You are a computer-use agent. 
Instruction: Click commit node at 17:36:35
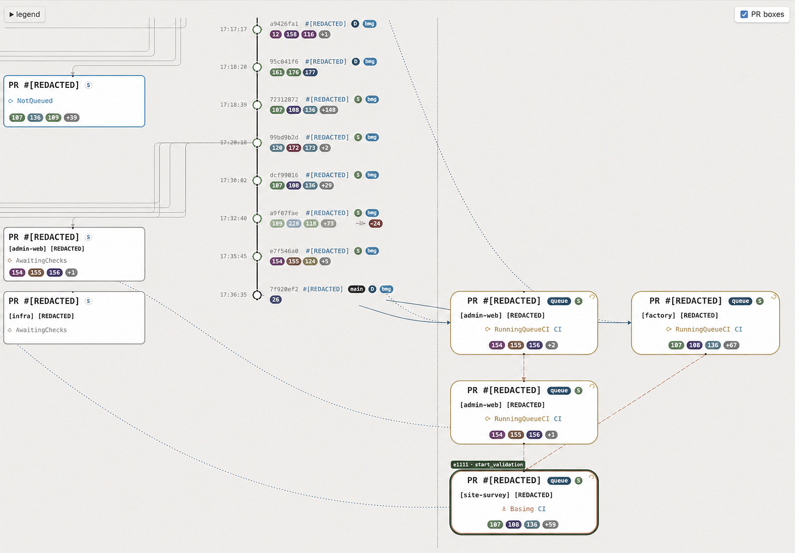[x=257, y=295]
